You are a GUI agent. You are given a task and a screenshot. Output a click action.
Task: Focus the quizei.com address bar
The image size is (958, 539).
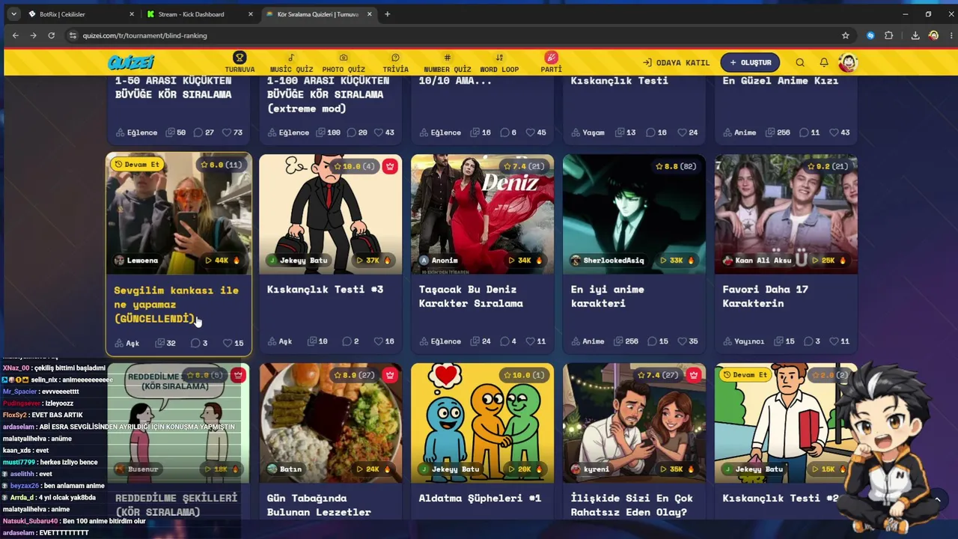457,35
